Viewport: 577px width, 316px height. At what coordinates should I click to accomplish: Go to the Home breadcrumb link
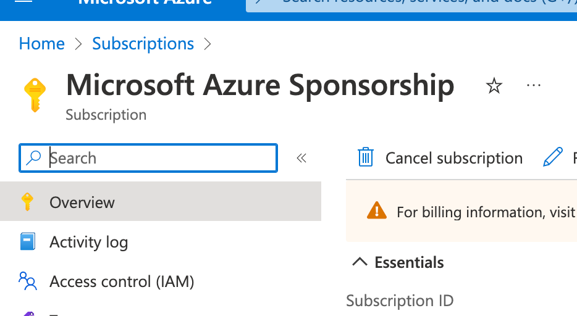tap(41, 44)
